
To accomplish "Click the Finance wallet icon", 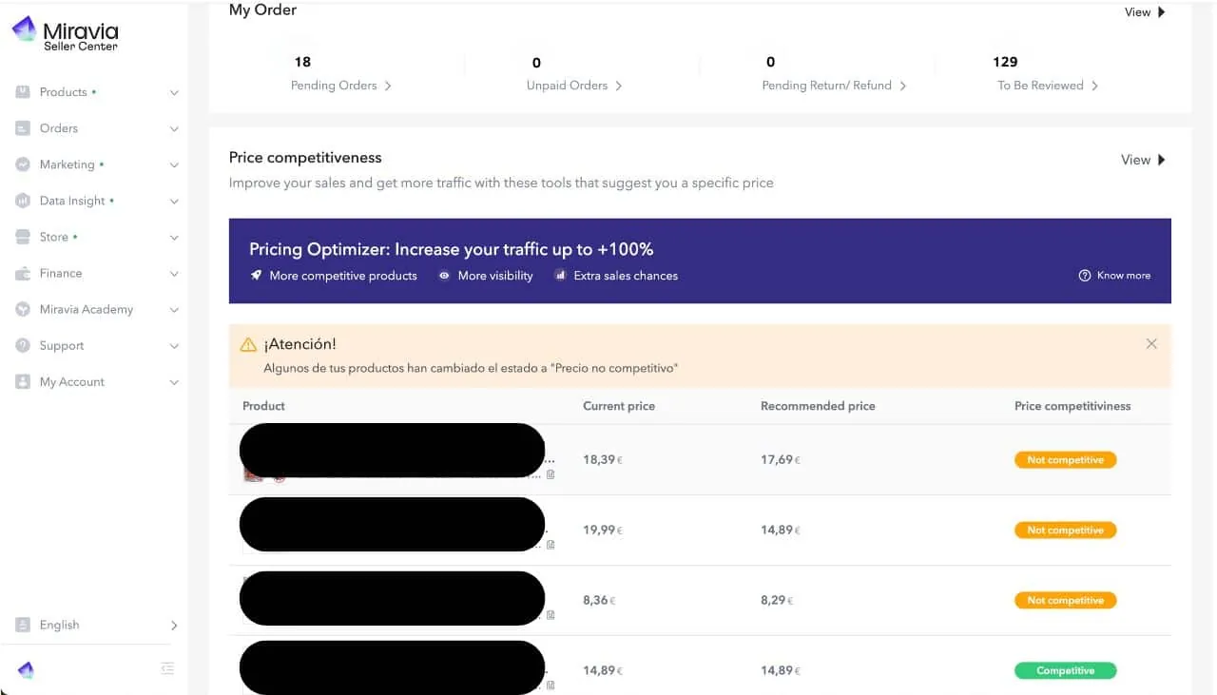I will click(x=23, y=273).
